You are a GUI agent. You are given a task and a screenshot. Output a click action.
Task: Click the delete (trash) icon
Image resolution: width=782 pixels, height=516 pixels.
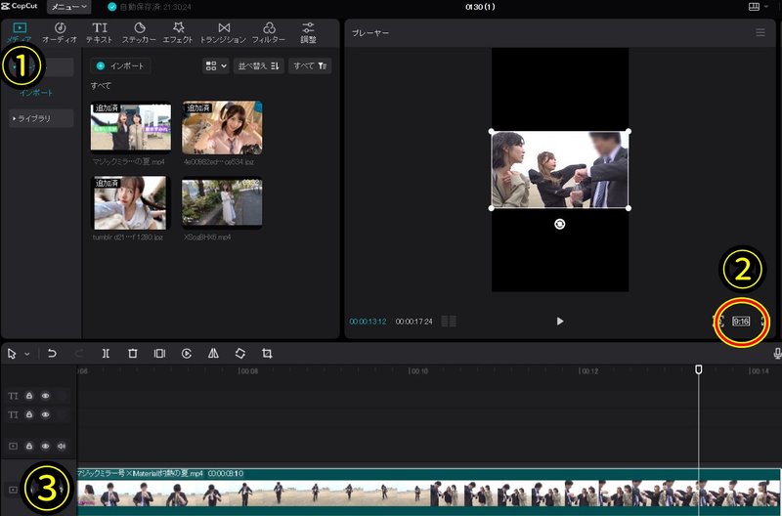[x=133, y=354]
